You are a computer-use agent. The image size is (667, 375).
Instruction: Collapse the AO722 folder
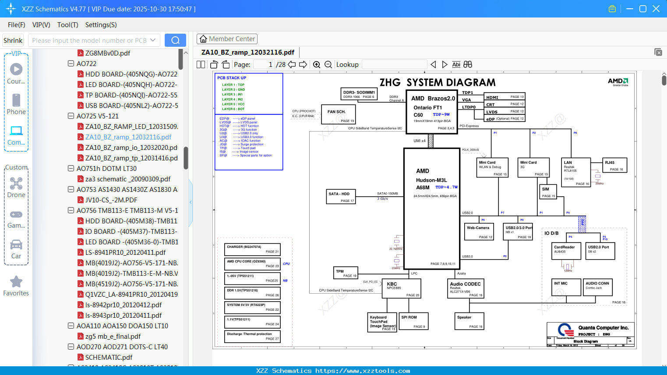click(71, 63)
